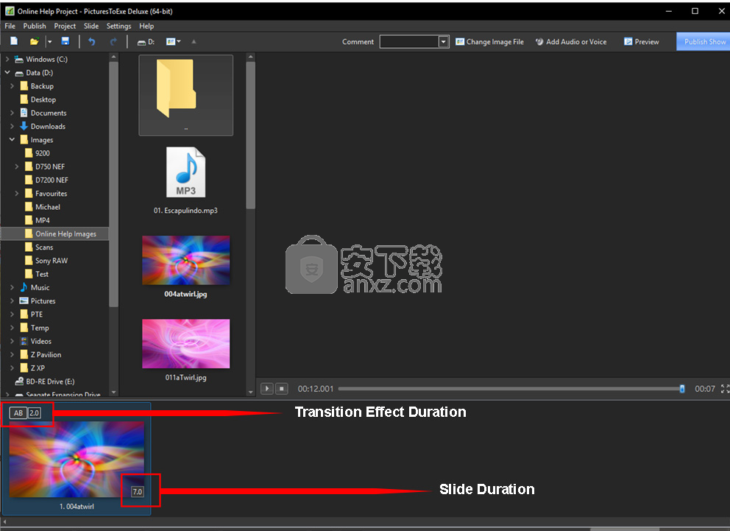Open the file list view mode dropdown
The height and width of the screenshot is (531, 730).
(x=174, y=41)
